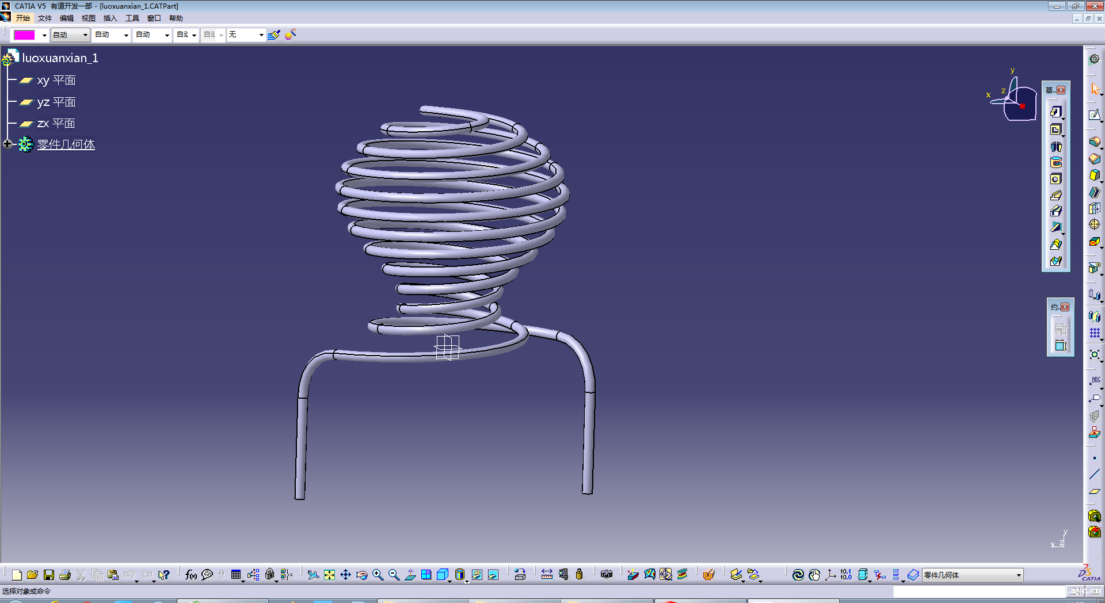This screenshot has width=1105, height=603.
Task: Click the magenta fill color swatch
Action: (24, 35)
